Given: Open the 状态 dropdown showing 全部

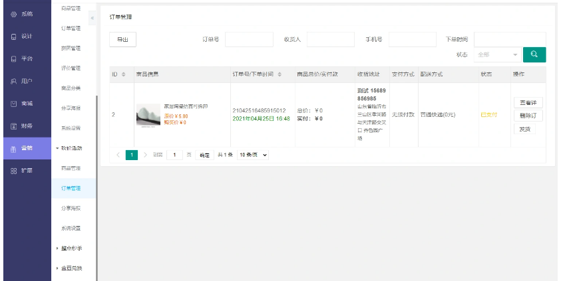Looking at the screenshot, I should click(498, 55).
